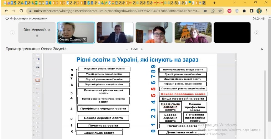Click the left diagram Базова середня освіта box

(x=103, y=118)
